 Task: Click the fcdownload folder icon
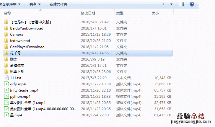coord(6,40)
